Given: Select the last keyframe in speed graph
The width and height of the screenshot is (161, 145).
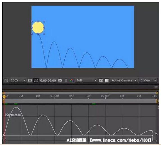Looking at the screenshot, I should tap(152, 135).
